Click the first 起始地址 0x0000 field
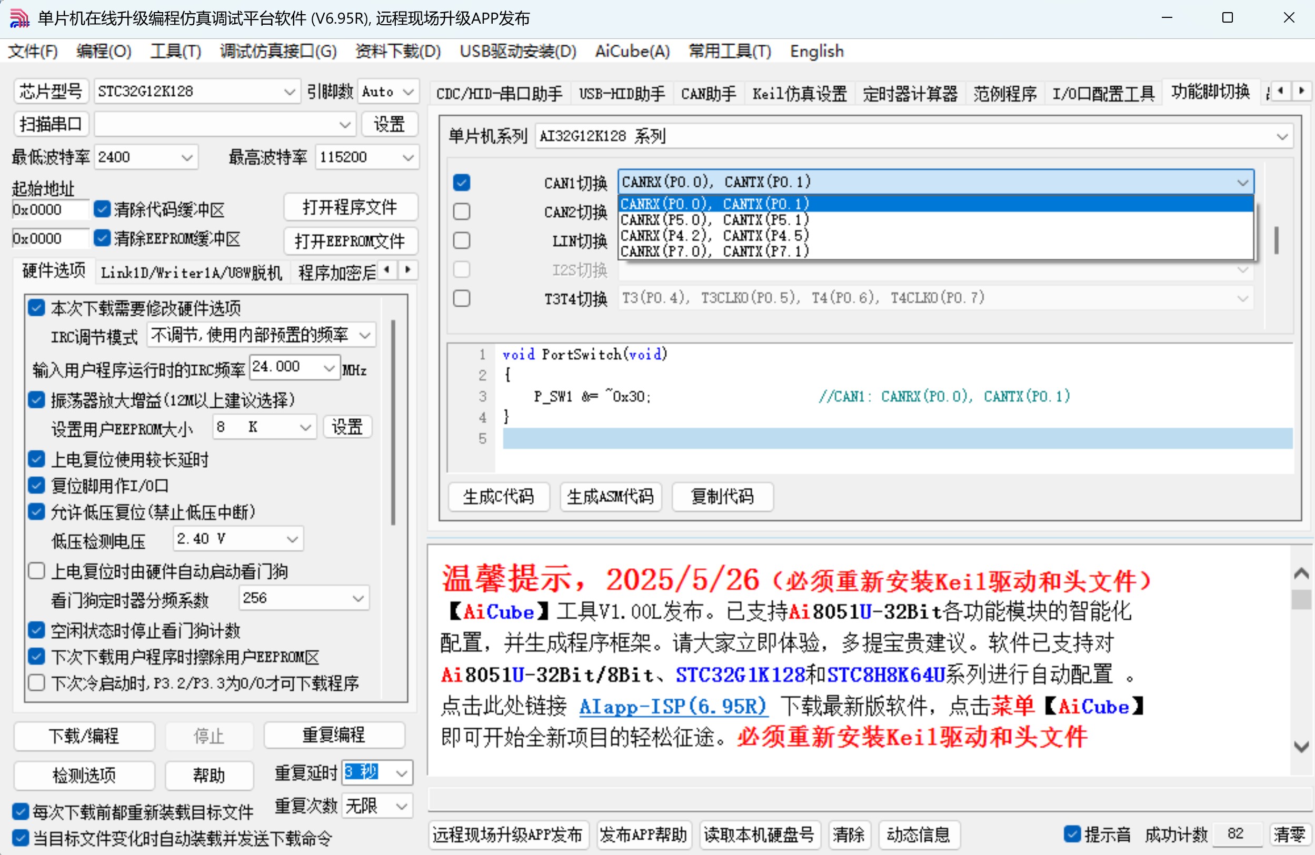The height and width of the screenshot is (855, 1315). [49, 210]
